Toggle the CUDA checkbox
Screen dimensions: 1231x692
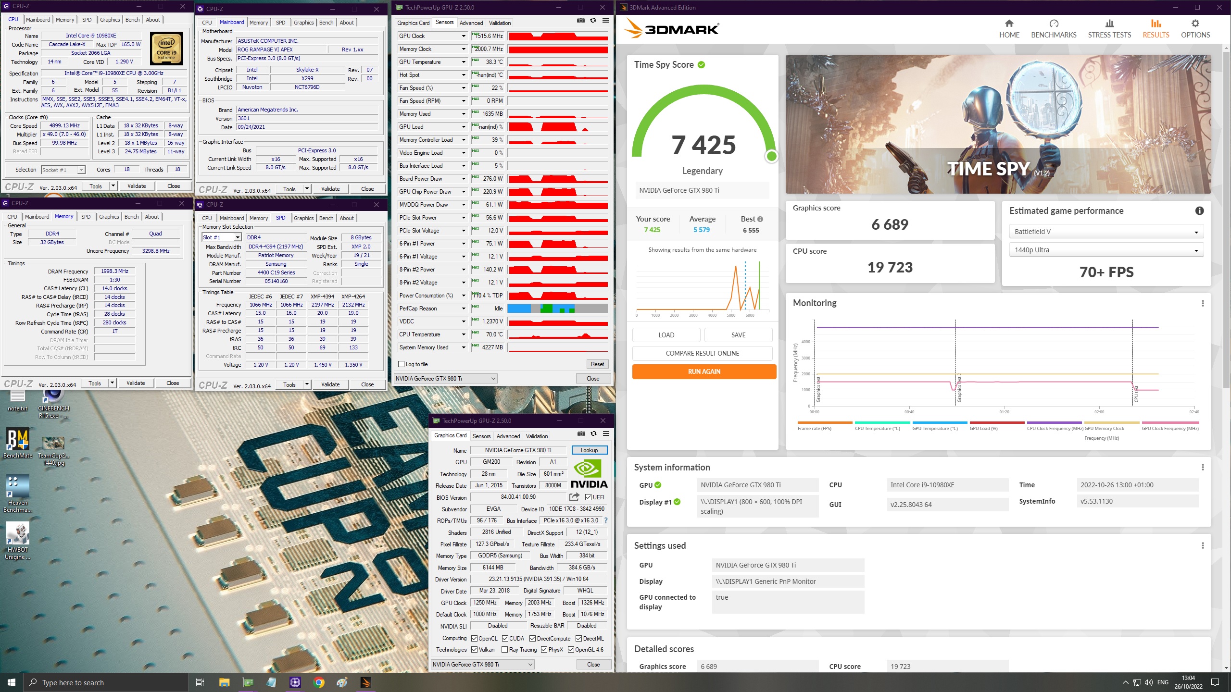point(505,639)
